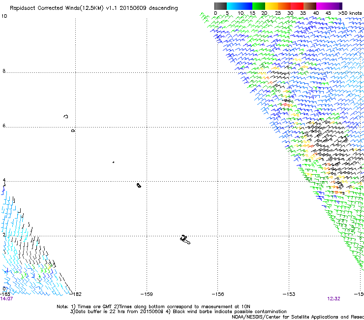Click the purple time stamp '14:07'
The width and height of the screenshot is (364, 320).
pyautogui.click(x=6, y=299)
